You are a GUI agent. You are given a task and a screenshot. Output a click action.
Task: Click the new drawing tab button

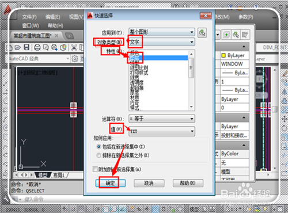pos(69,36)
